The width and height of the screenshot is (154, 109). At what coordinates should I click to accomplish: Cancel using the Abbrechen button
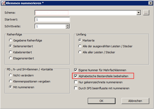click(135, 101)
